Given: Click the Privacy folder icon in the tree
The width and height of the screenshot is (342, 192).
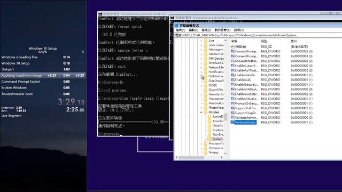Looking at the screenshot, I should [x=205, y=153].
